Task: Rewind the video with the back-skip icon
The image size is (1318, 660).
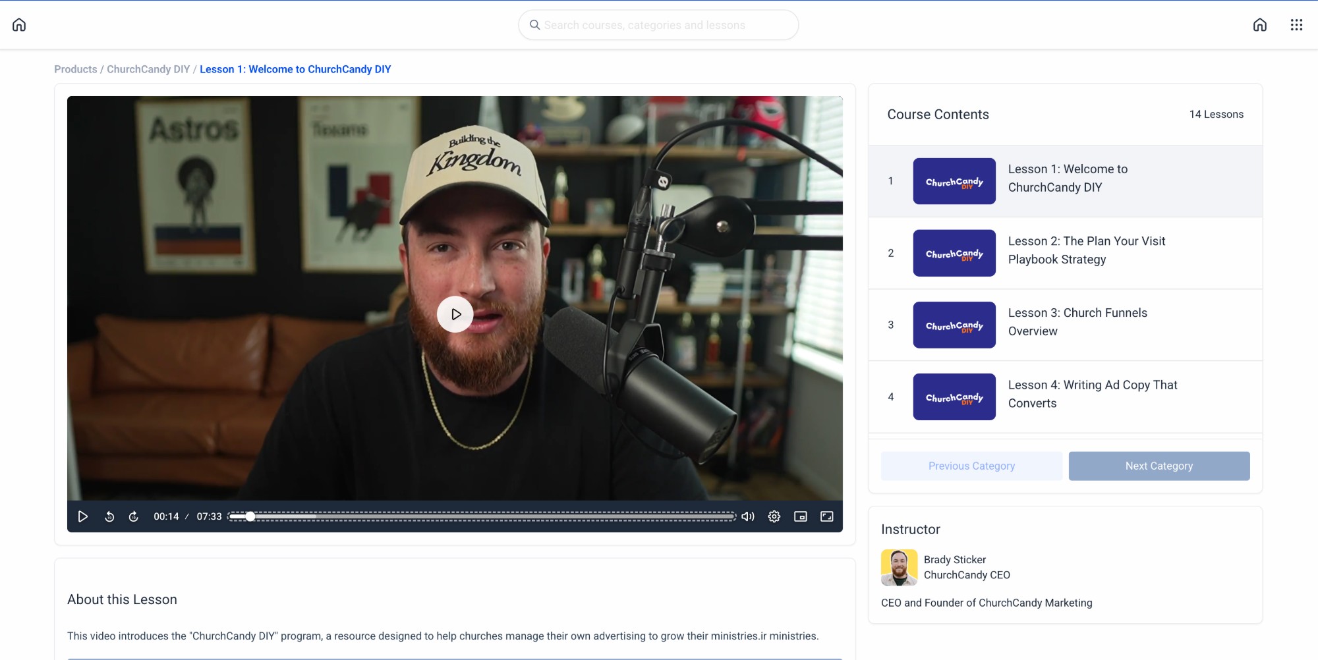Action: (x=109, y=516)
